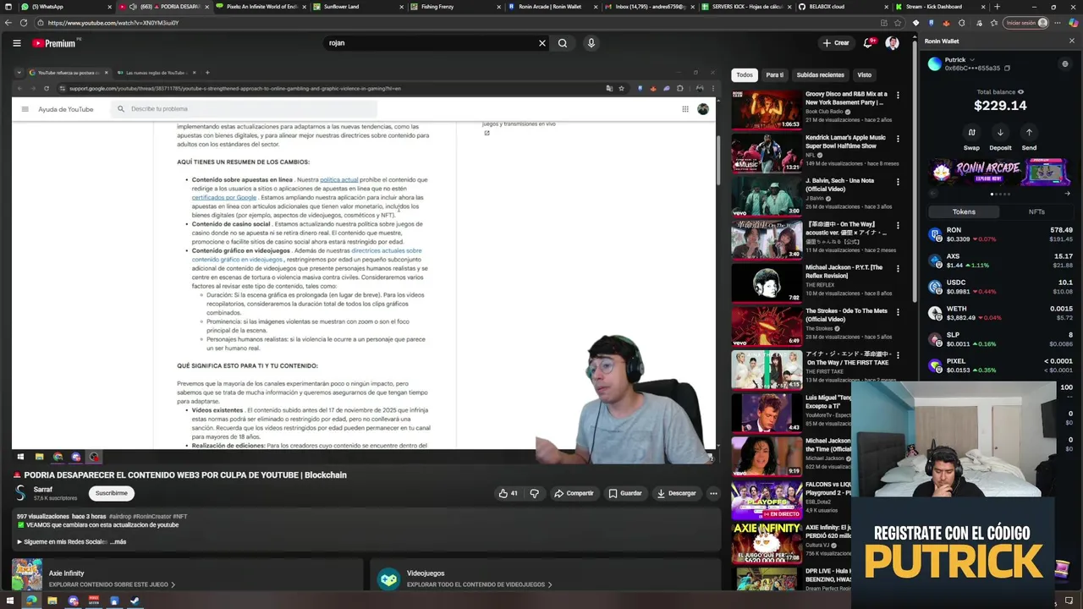1083x609 pixels.
Task: Start voice search with microphone icon
Action: pos(591,43)
